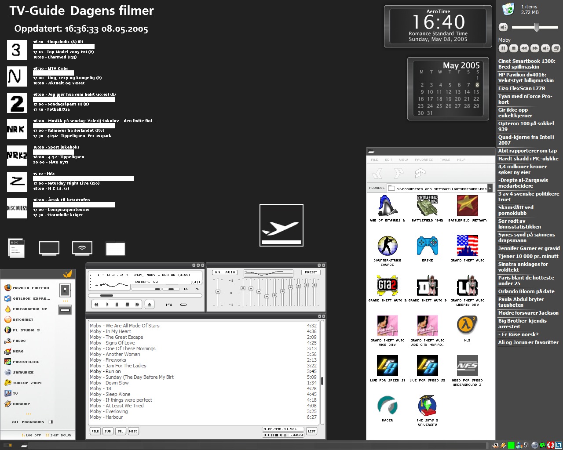
Task: Click the airplane icon on the desktop
Action: tap(281, 225)
